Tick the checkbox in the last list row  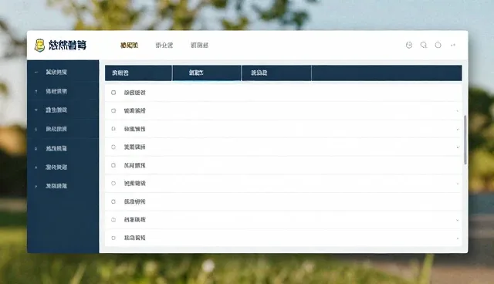click(x=113, y=238)
